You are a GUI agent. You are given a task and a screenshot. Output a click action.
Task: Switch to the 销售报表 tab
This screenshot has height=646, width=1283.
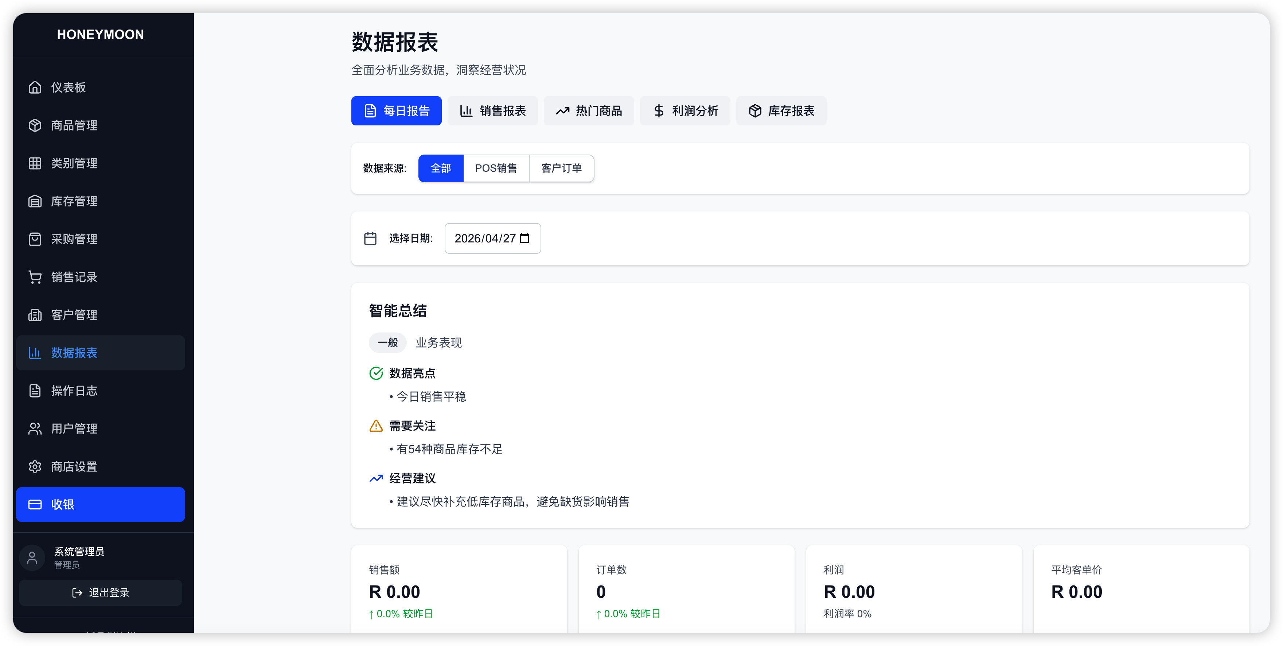point(492,110)
